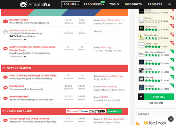
Task: Open the hamburger menu icon
Action: point(170,4)
